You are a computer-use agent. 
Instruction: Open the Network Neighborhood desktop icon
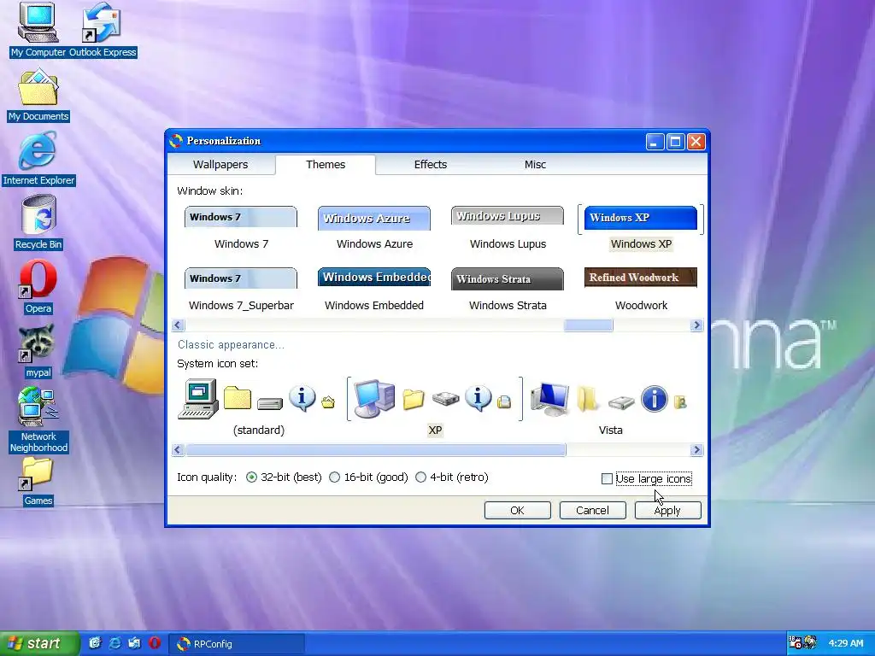[x=38, y=420]
